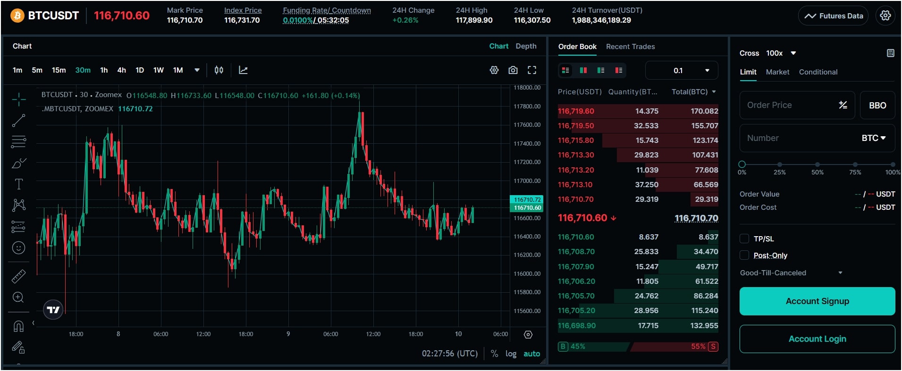The height and width of the screenshot is (371, 902).
Task: Toggle magnet mode for drawings
Action: [x=18, y=326]
